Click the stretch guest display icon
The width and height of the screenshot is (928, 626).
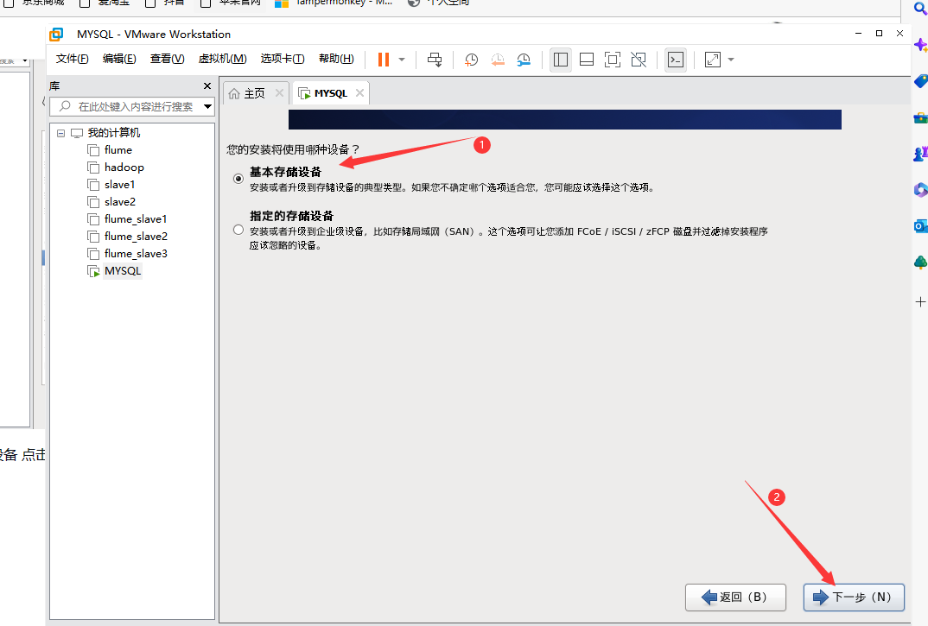tap(713, 60)
